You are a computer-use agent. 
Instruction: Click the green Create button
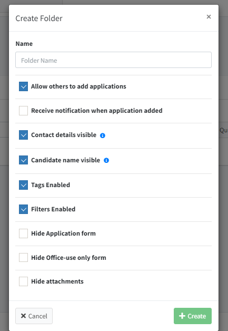point(193,316)
